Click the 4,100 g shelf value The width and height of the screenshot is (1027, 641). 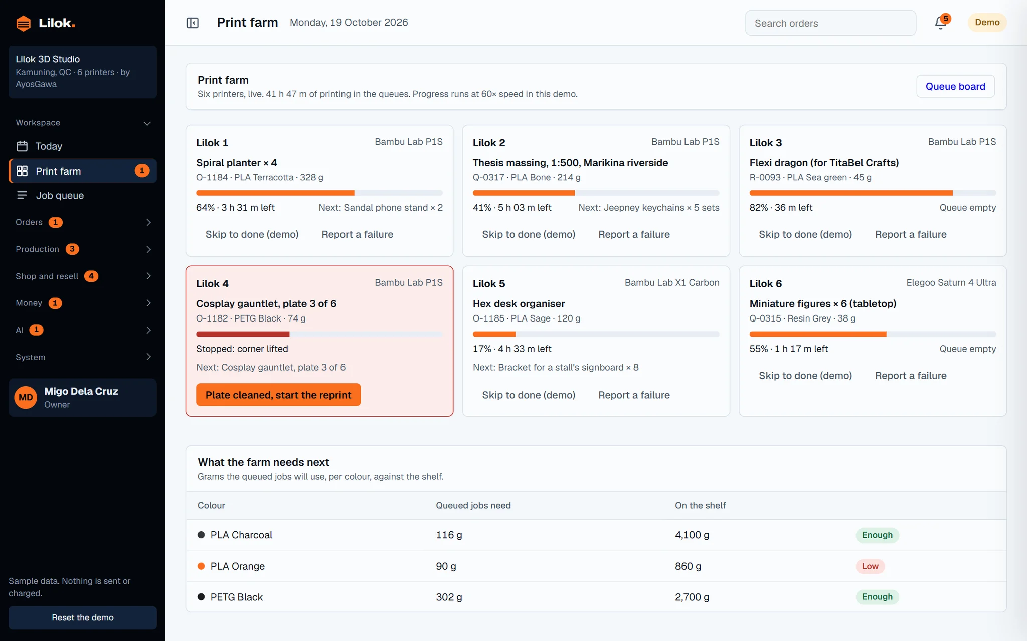point(692,535)
